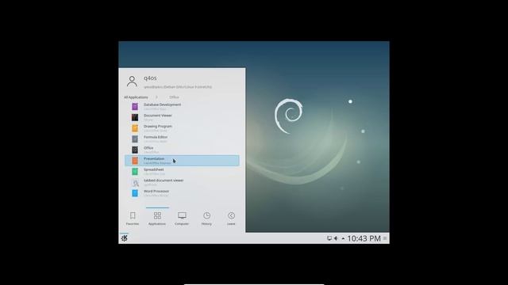
Task: Go back to All Applications breadcrumb
Action: tap(136, 97)
